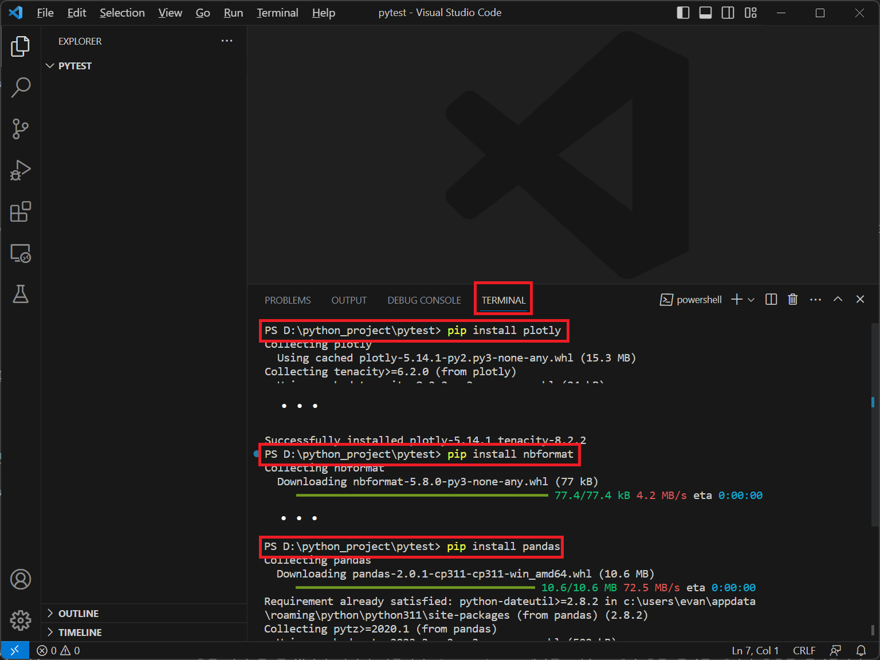
Task: Click Ln 7, Col 1 status item
Action: pos(755,651)
